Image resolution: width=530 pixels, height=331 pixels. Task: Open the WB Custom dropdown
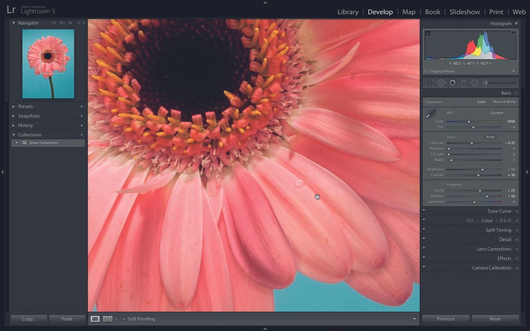[x=497, y=113]
